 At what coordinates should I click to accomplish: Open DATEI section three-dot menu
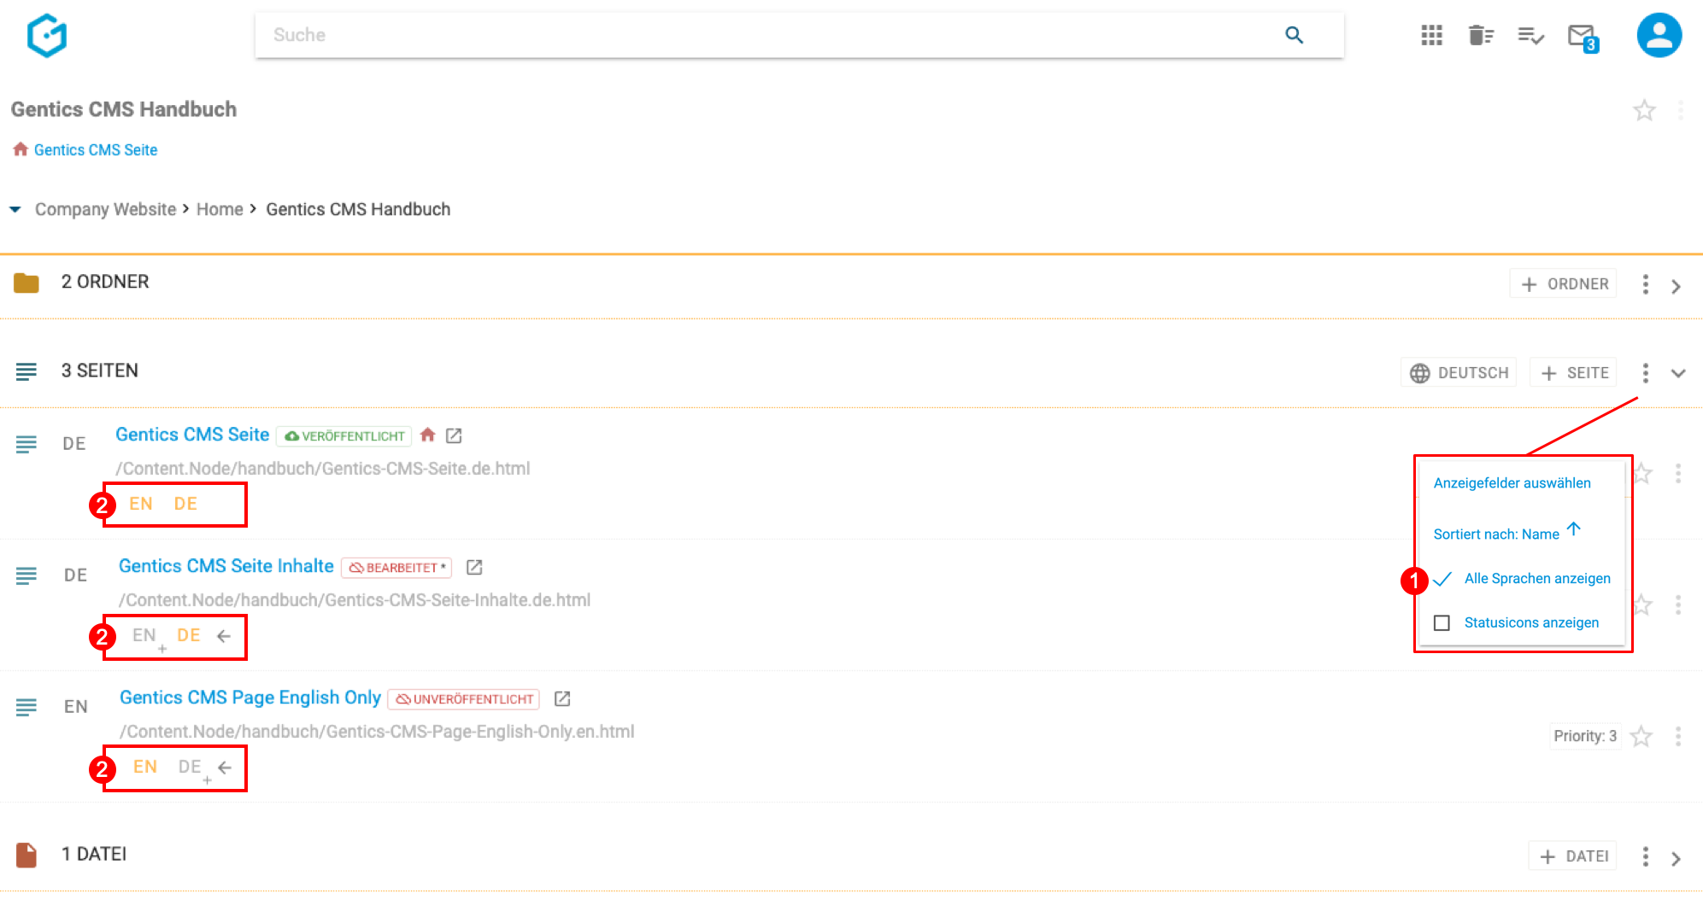[1645, 856]
